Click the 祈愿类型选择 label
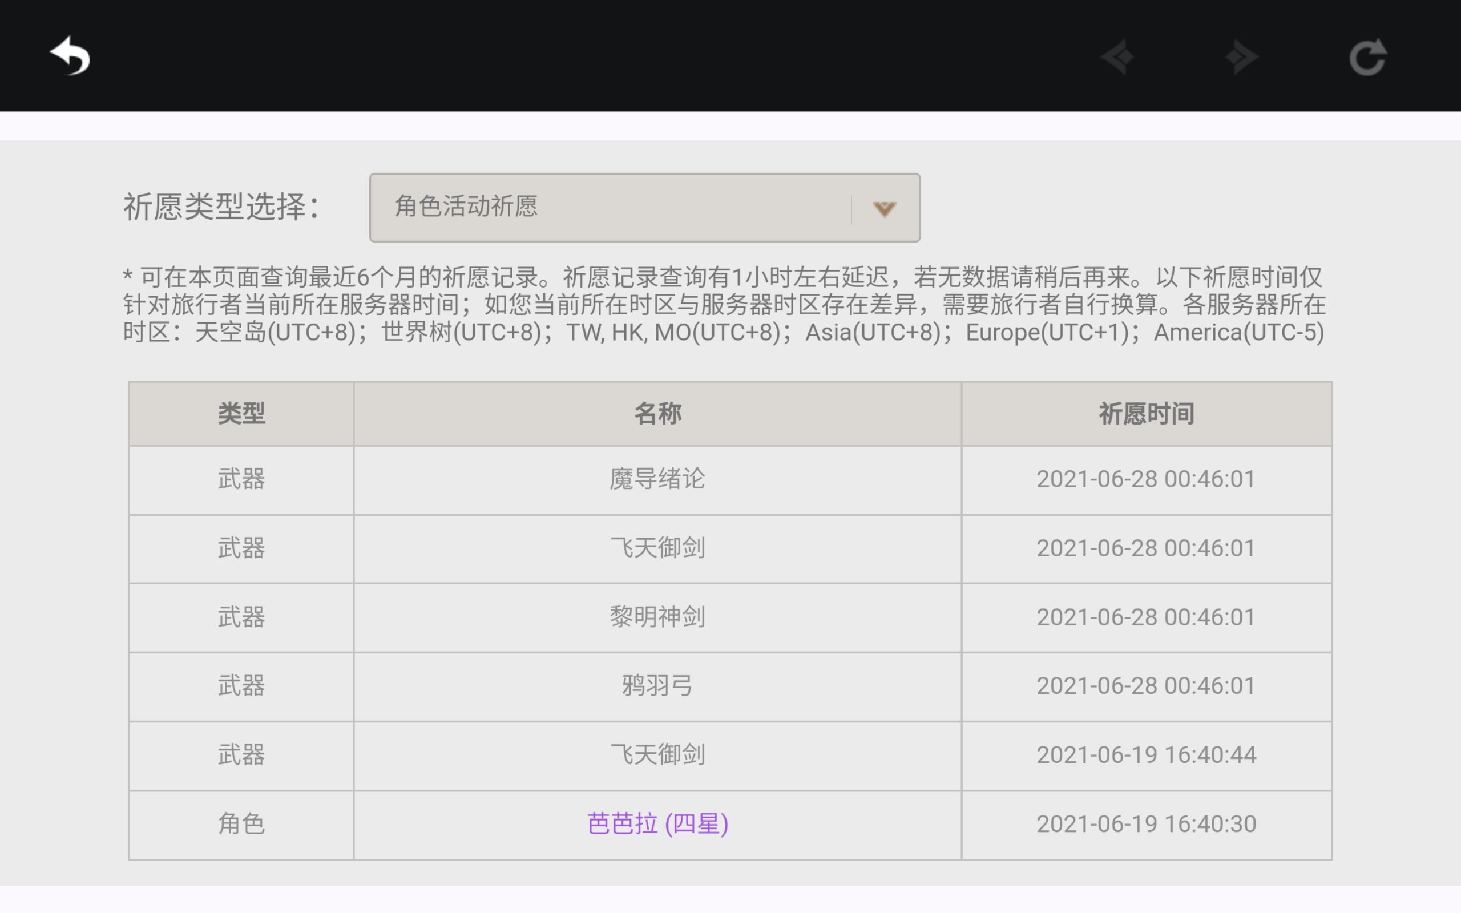1461x913 pixels. [221, 207]
